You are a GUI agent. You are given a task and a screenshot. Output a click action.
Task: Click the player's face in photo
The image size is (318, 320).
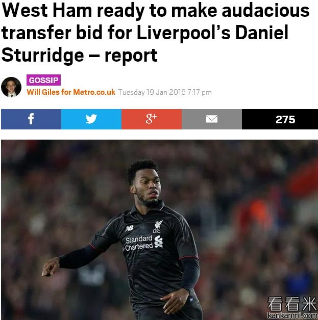click(149, 186)
